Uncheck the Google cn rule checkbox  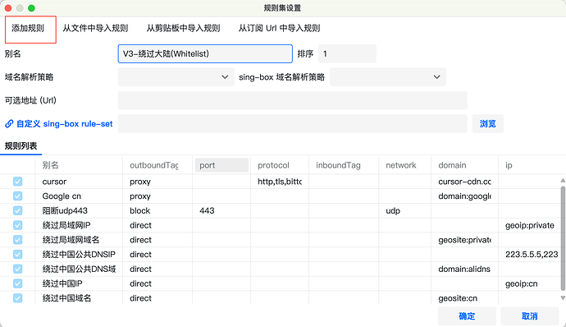click(x=18, y=196)
